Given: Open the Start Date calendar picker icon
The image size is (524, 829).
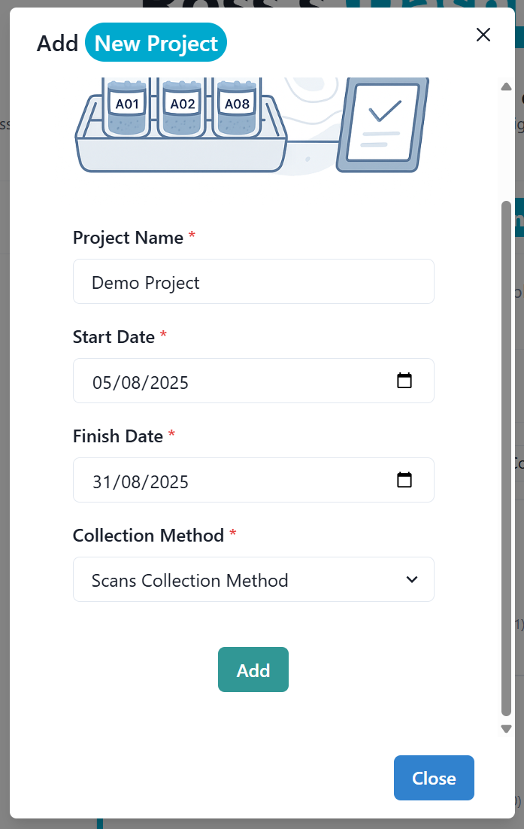Looking at the screenshot, I should coord(404,381).
